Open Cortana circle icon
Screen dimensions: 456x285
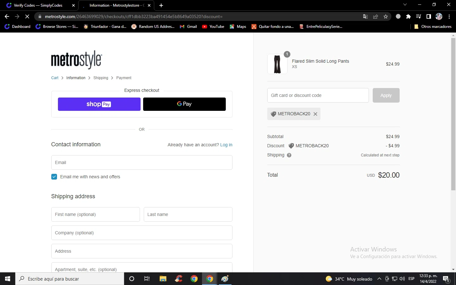[x=132, y=279]
